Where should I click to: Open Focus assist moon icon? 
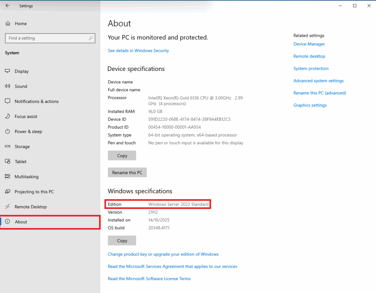point(8,116)
